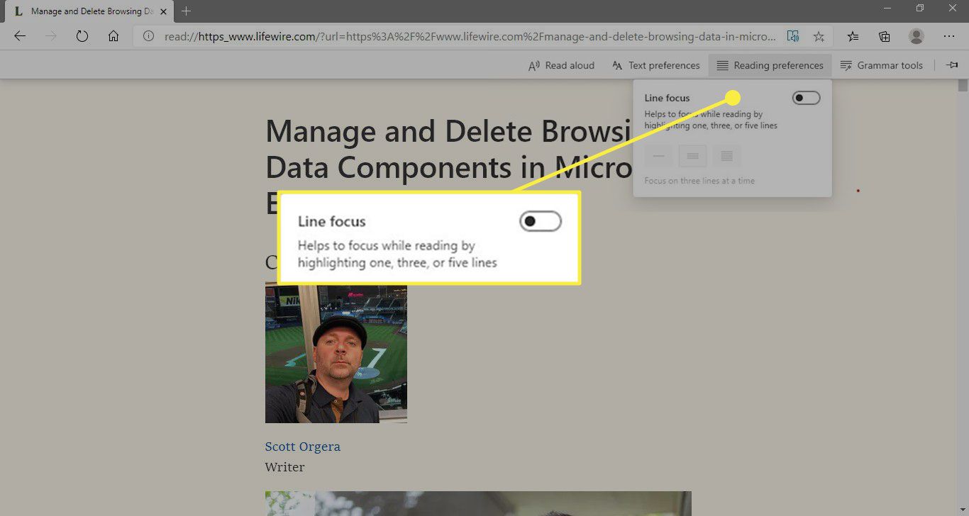
Task: Click 'Focus on three lines at a time' text
Action: click(x=699, y=181)
